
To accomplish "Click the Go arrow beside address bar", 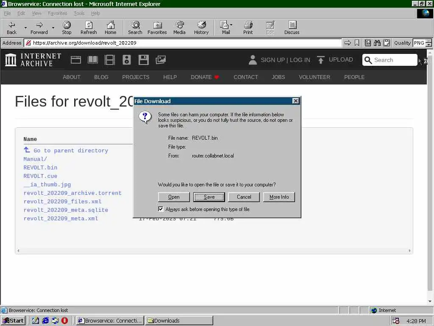I will click(348, 43).
